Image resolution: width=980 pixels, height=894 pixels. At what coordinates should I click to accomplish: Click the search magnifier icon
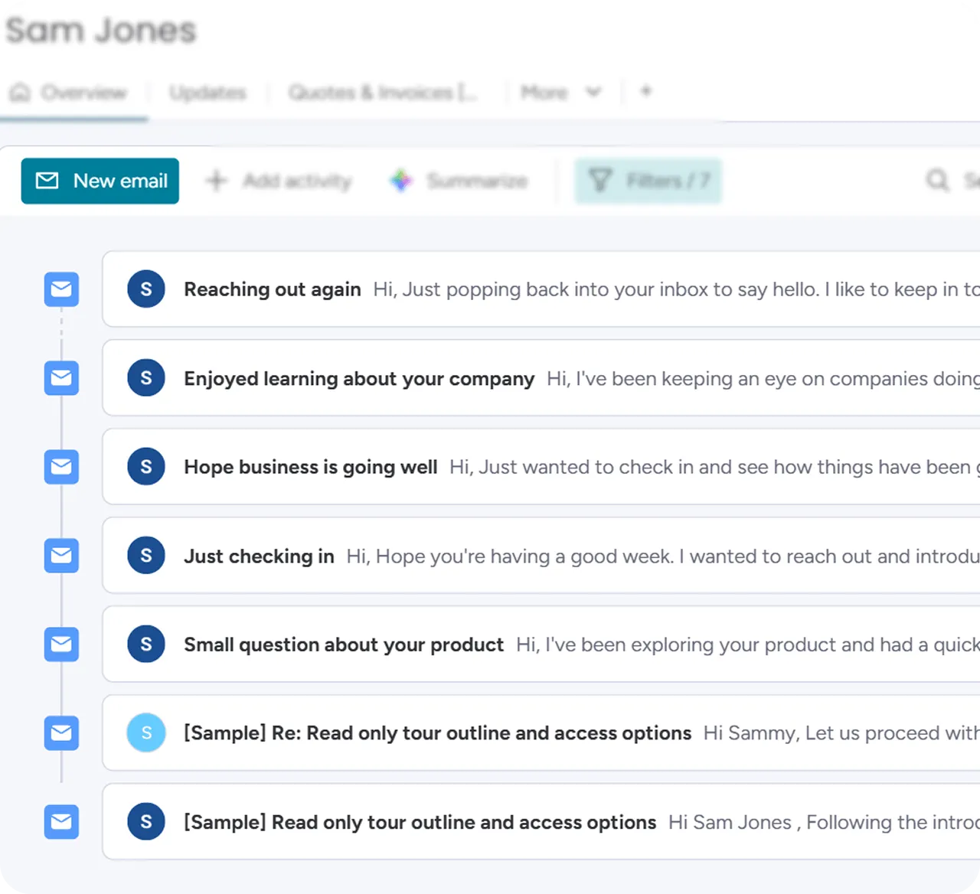click(x=937, y=181)
